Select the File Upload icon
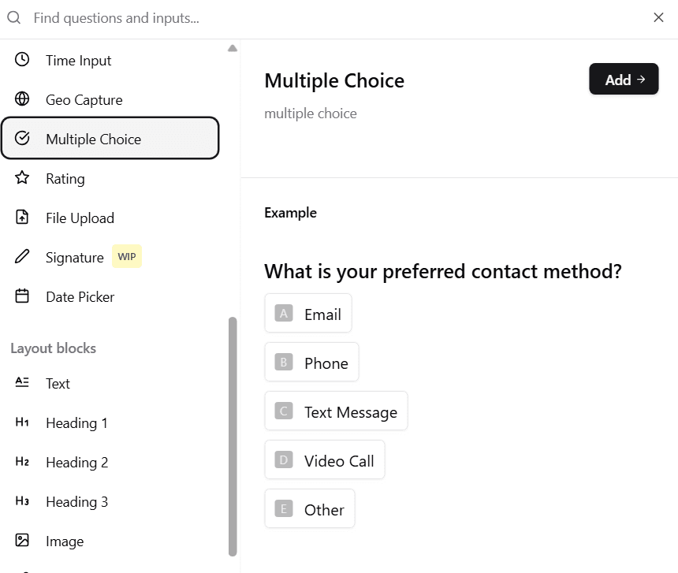This screenshot has width=678, height=573. pyautogui.click(x=22, y=218)
